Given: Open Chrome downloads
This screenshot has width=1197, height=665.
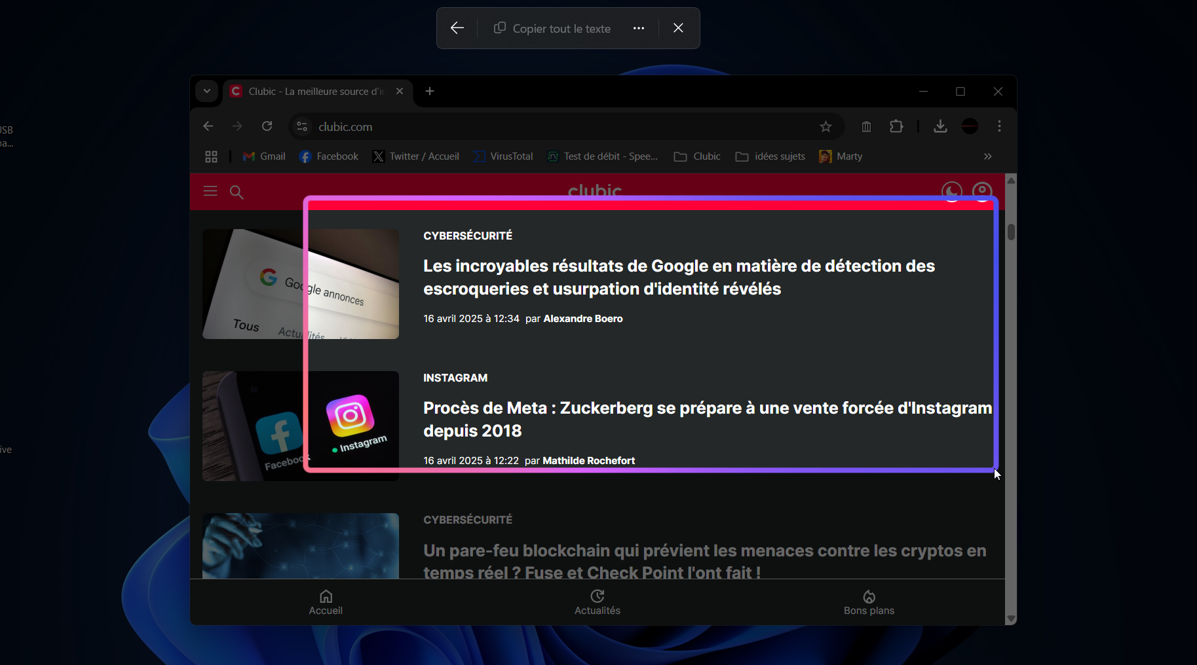Looking at the screenshot, I should 940,126.
